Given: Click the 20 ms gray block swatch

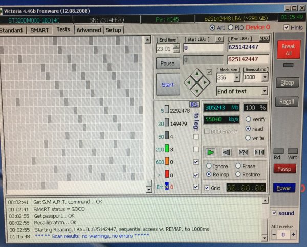Looking at the screenshot, I should 167,122.
